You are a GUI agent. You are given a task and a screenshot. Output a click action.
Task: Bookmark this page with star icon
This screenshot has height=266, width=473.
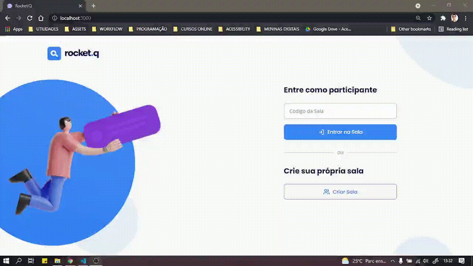[x=429, y=18]
